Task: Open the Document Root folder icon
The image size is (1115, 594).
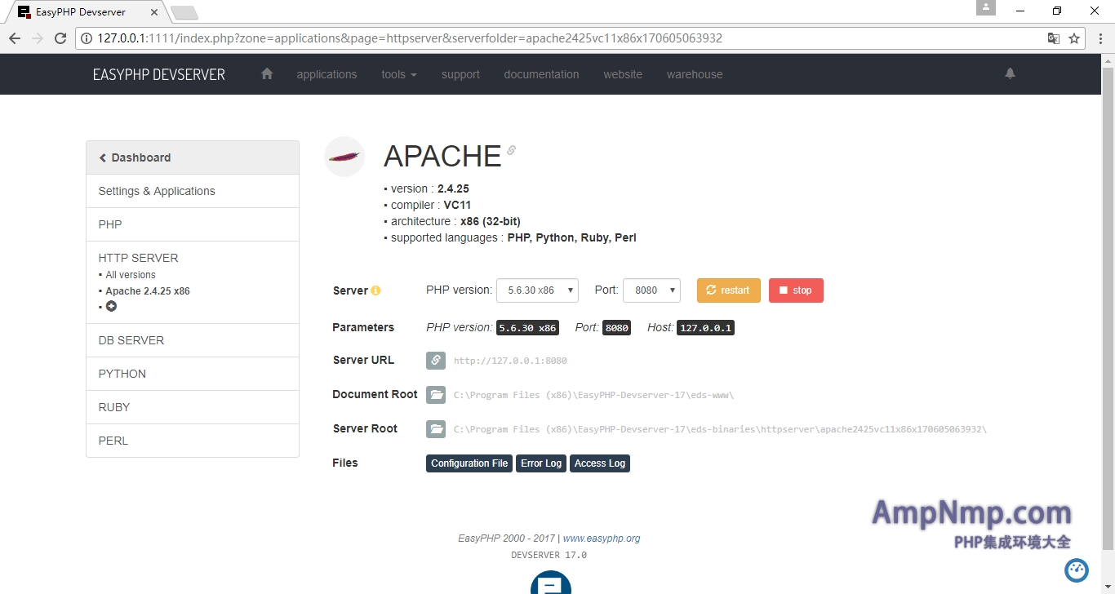Action: click(x=436, y=395)
